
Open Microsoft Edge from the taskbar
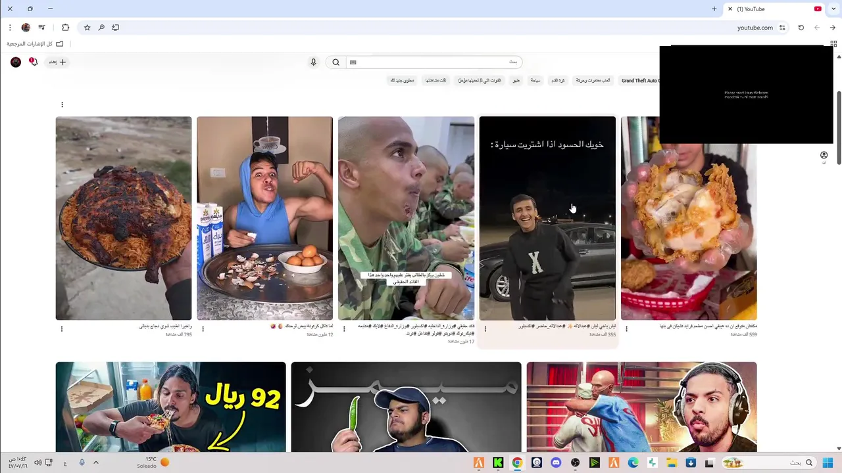pos(633,463)
